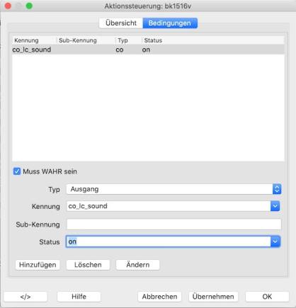Click the Kennung column header

coord(26,40)
